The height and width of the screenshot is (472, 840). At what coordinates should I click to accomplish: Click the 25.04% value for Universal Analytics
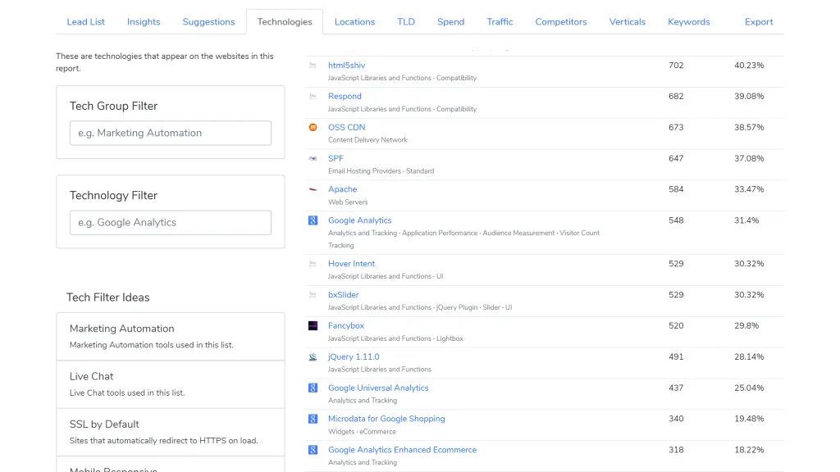click(749, 388)
